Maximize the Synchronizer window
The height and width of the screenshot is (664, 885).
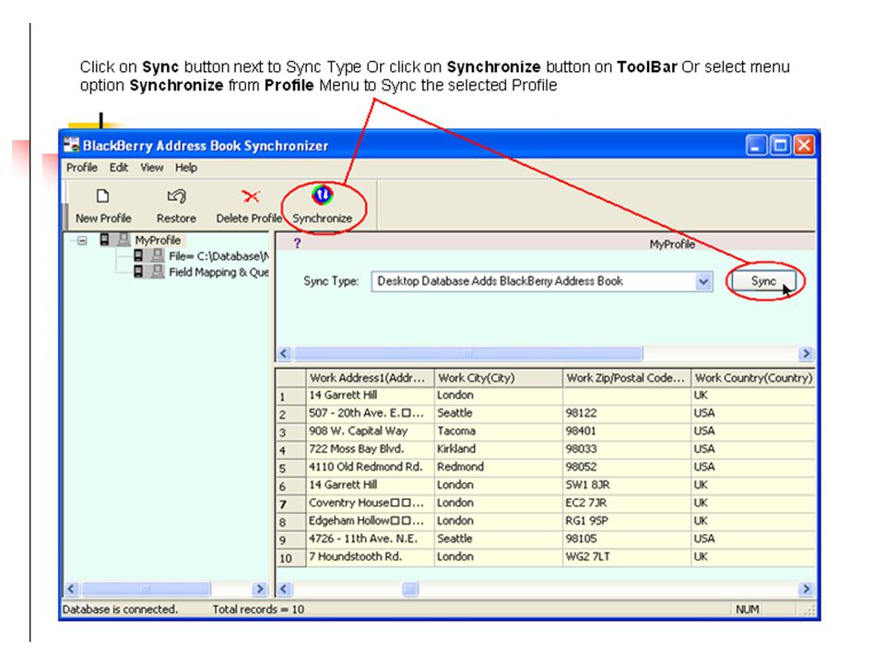780,146
